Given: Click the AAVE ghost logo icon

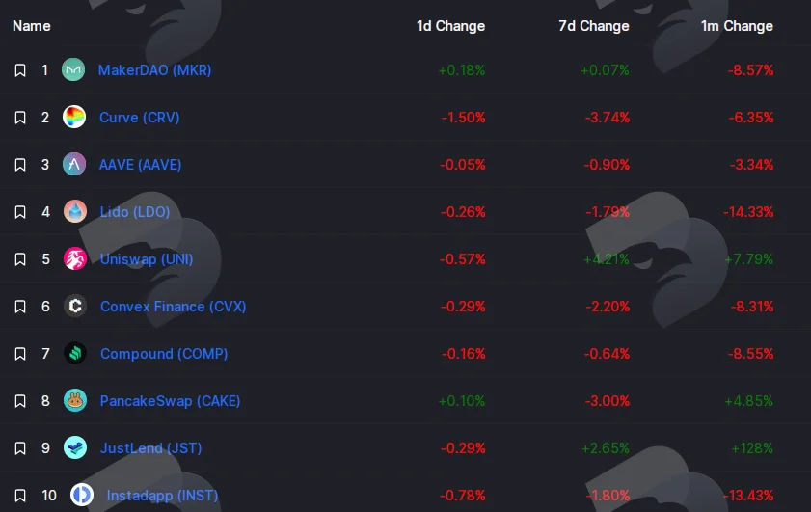Looking at the screenshot, I should pos(74,165).
